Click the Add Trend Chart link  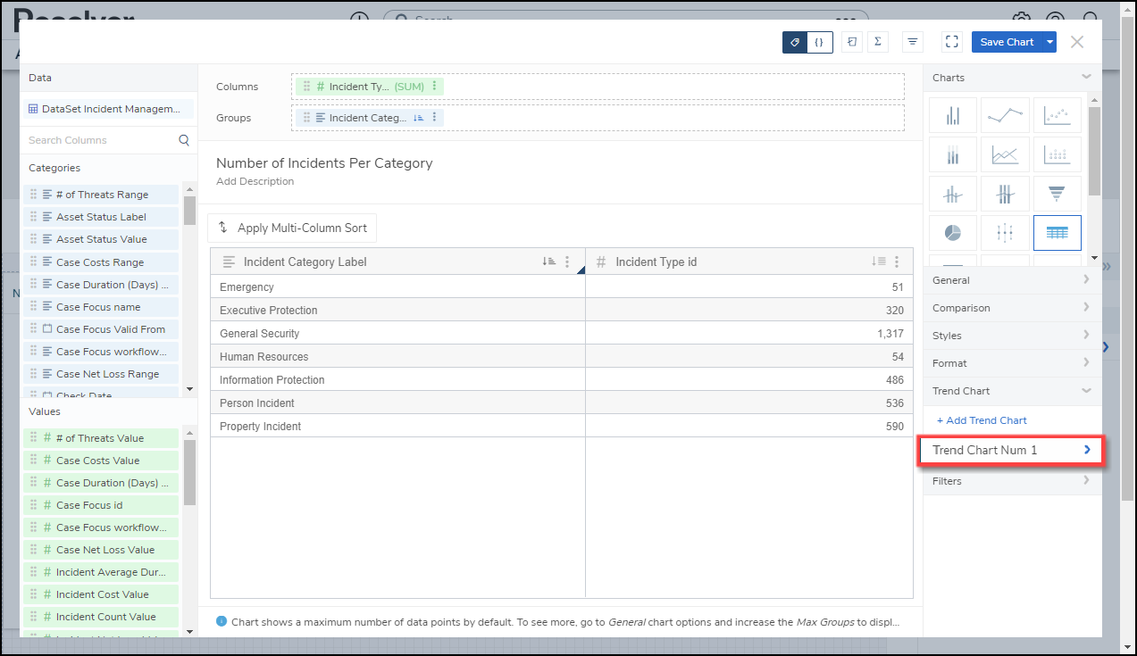pyautogui.click(x=982, y=420)
